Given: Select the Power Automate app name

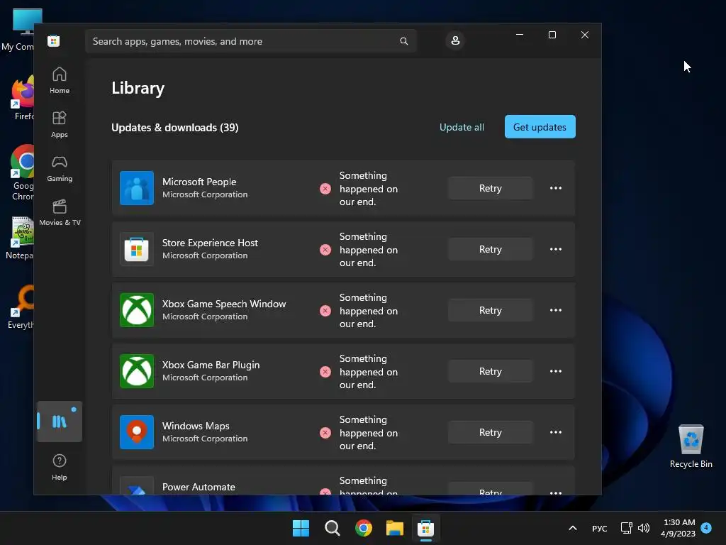Looking at the screenshot, I should pyautogui.click(x=199, y=487).
